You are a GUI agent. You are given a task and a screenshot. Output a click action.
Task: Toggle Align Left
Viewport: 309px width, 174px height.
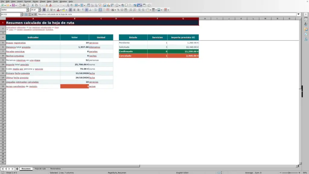click(x=71, y=10)
